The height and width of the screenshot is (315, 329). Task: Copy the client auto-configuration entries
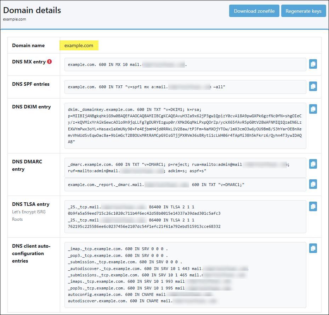[x=313, y=248]
